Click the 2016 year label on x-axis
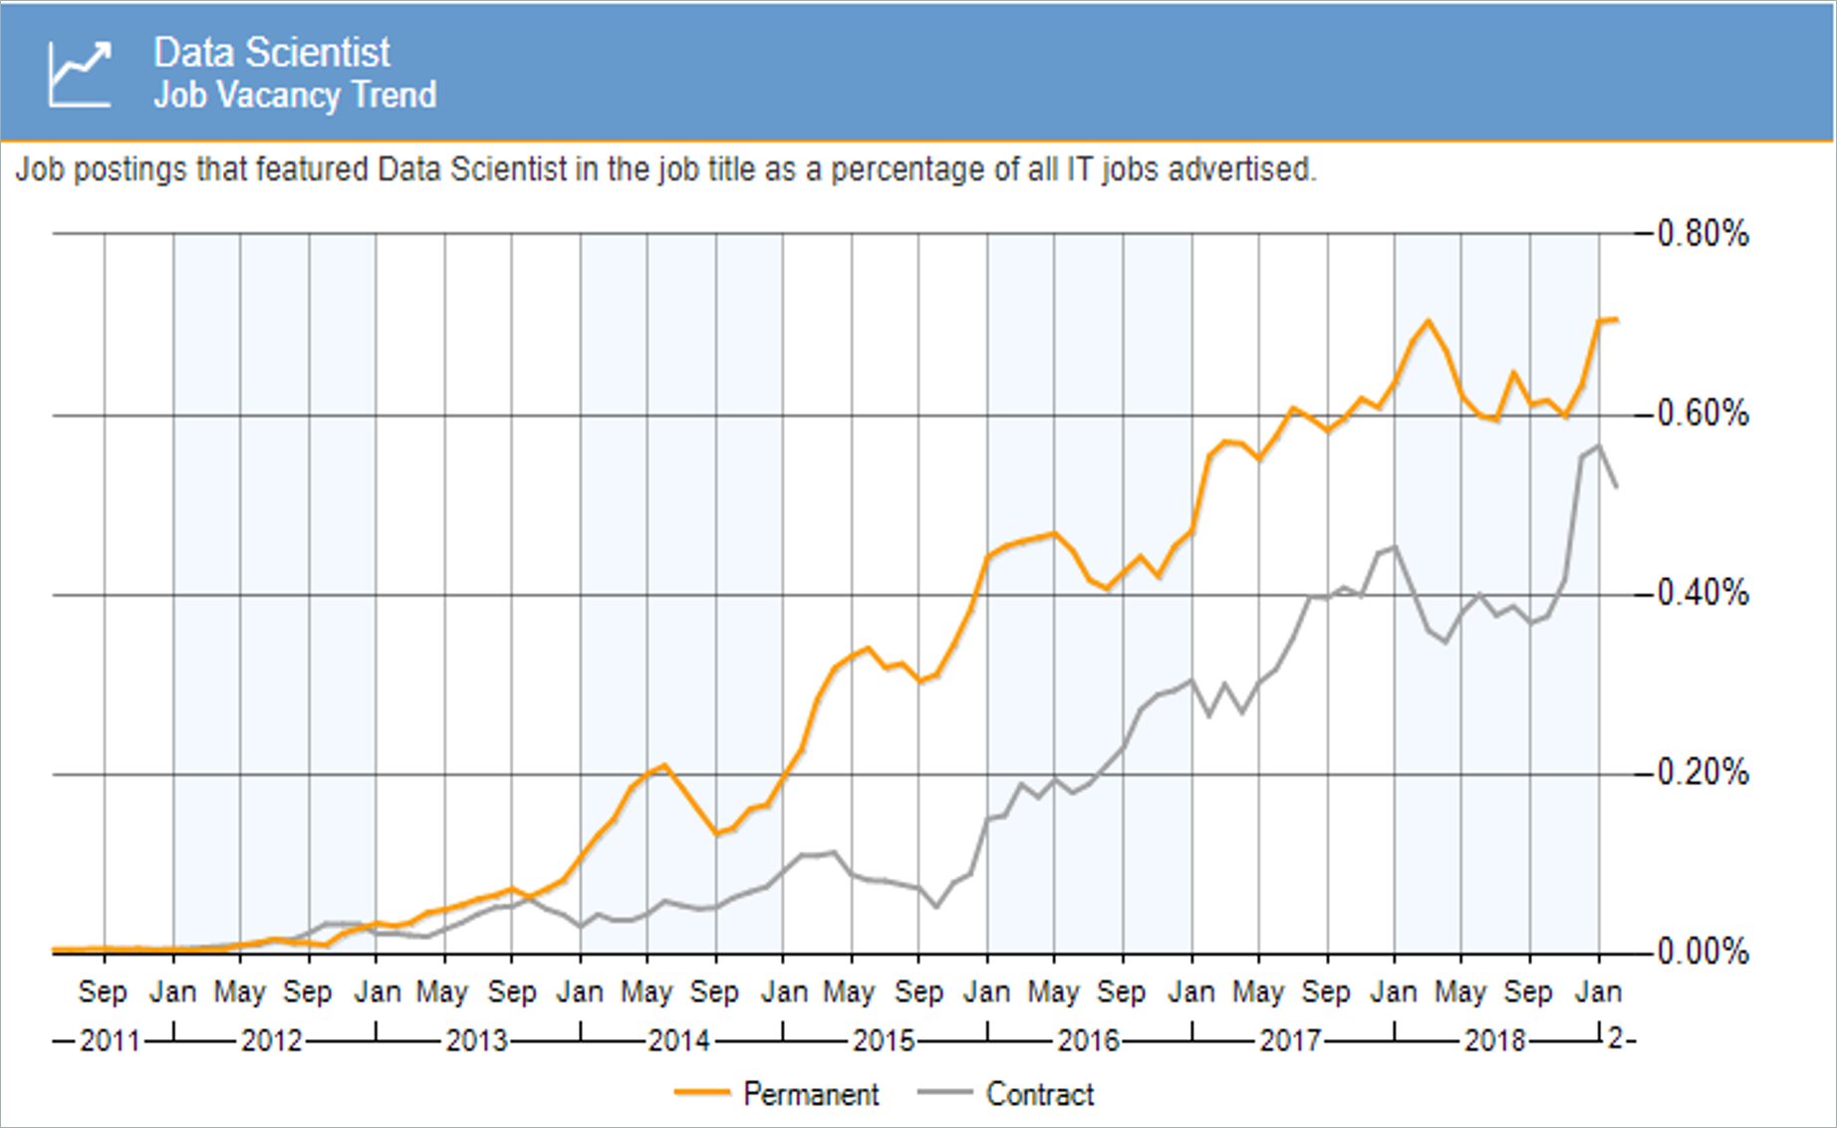Screen dimensions: 1837x1128 click(x=1088, y=1041)
